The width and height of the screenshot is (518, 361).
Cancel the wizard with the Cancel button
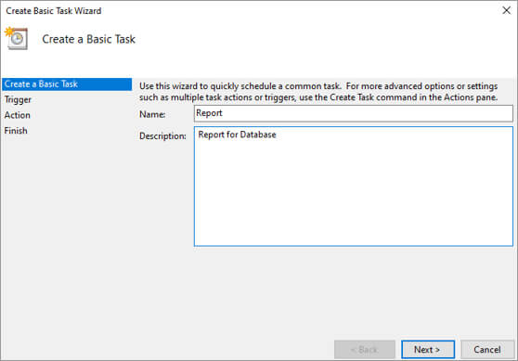[x=487, y=350]
